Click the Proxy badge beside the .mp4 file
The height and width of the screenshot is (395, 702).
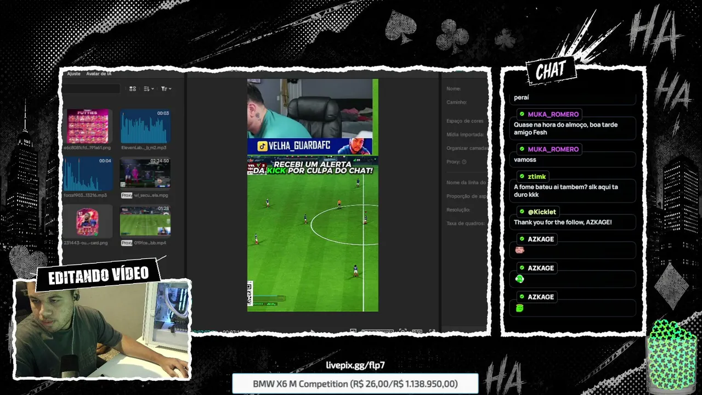(x=127, y=242)
